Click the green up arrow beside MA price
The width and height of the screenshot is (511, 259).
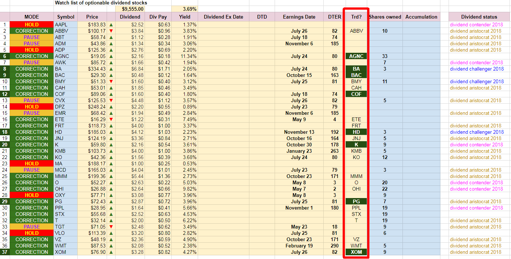[111, 164]
